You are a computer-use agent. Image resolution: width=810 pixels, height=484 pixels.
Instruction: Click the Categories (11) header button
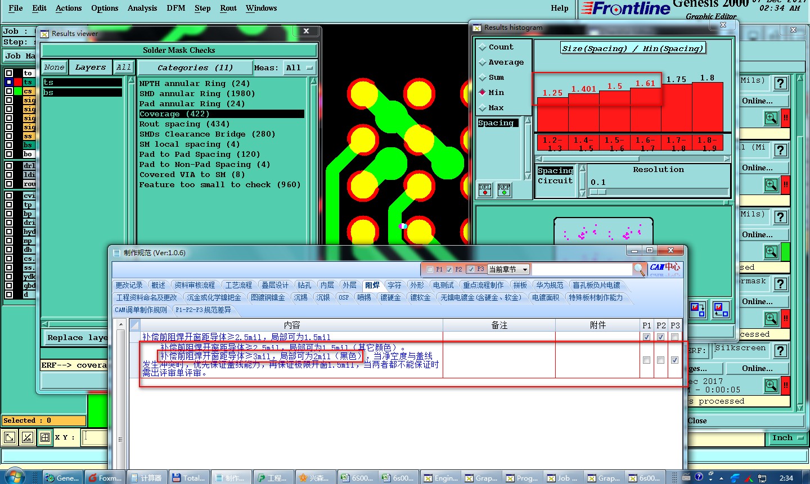195,68
